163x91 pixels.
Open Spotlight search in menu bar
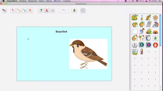click(x=160, y=1)
